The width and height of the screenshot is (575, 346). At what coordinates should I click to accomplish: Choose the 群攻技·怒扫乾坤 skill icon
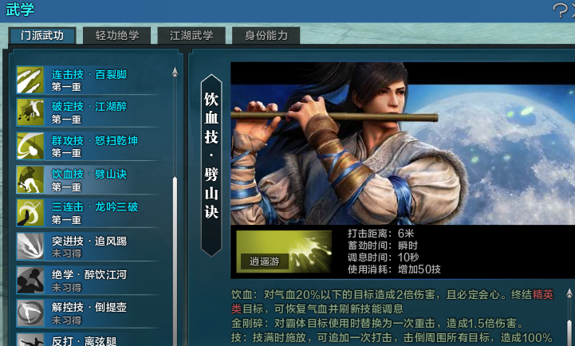click(30, 146)
